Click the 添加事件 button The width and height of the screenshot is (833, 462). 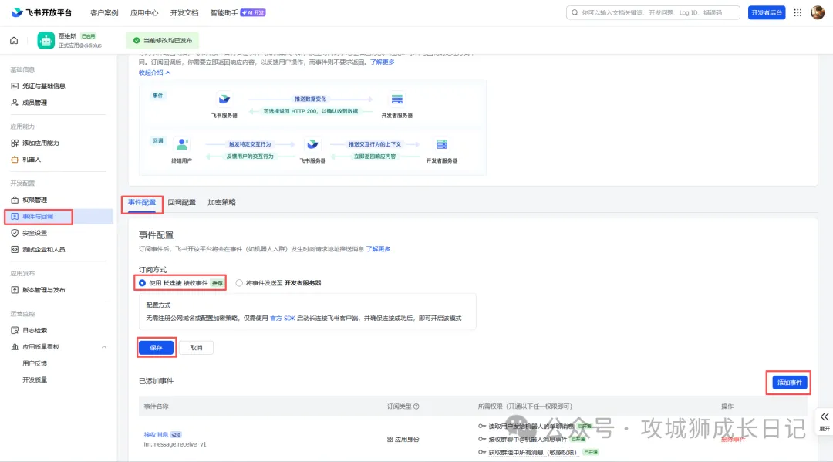point(788,383)
